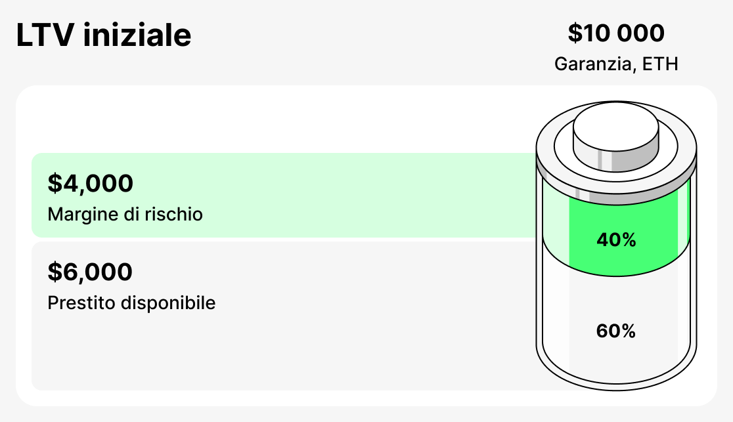Click the LTV iniziale heading

coord(103,35)
